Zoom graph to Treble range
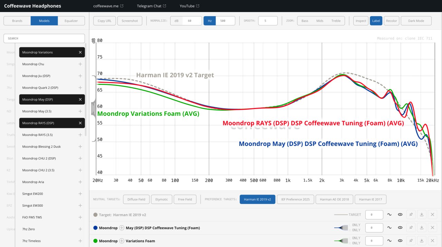 click(336, 21)
